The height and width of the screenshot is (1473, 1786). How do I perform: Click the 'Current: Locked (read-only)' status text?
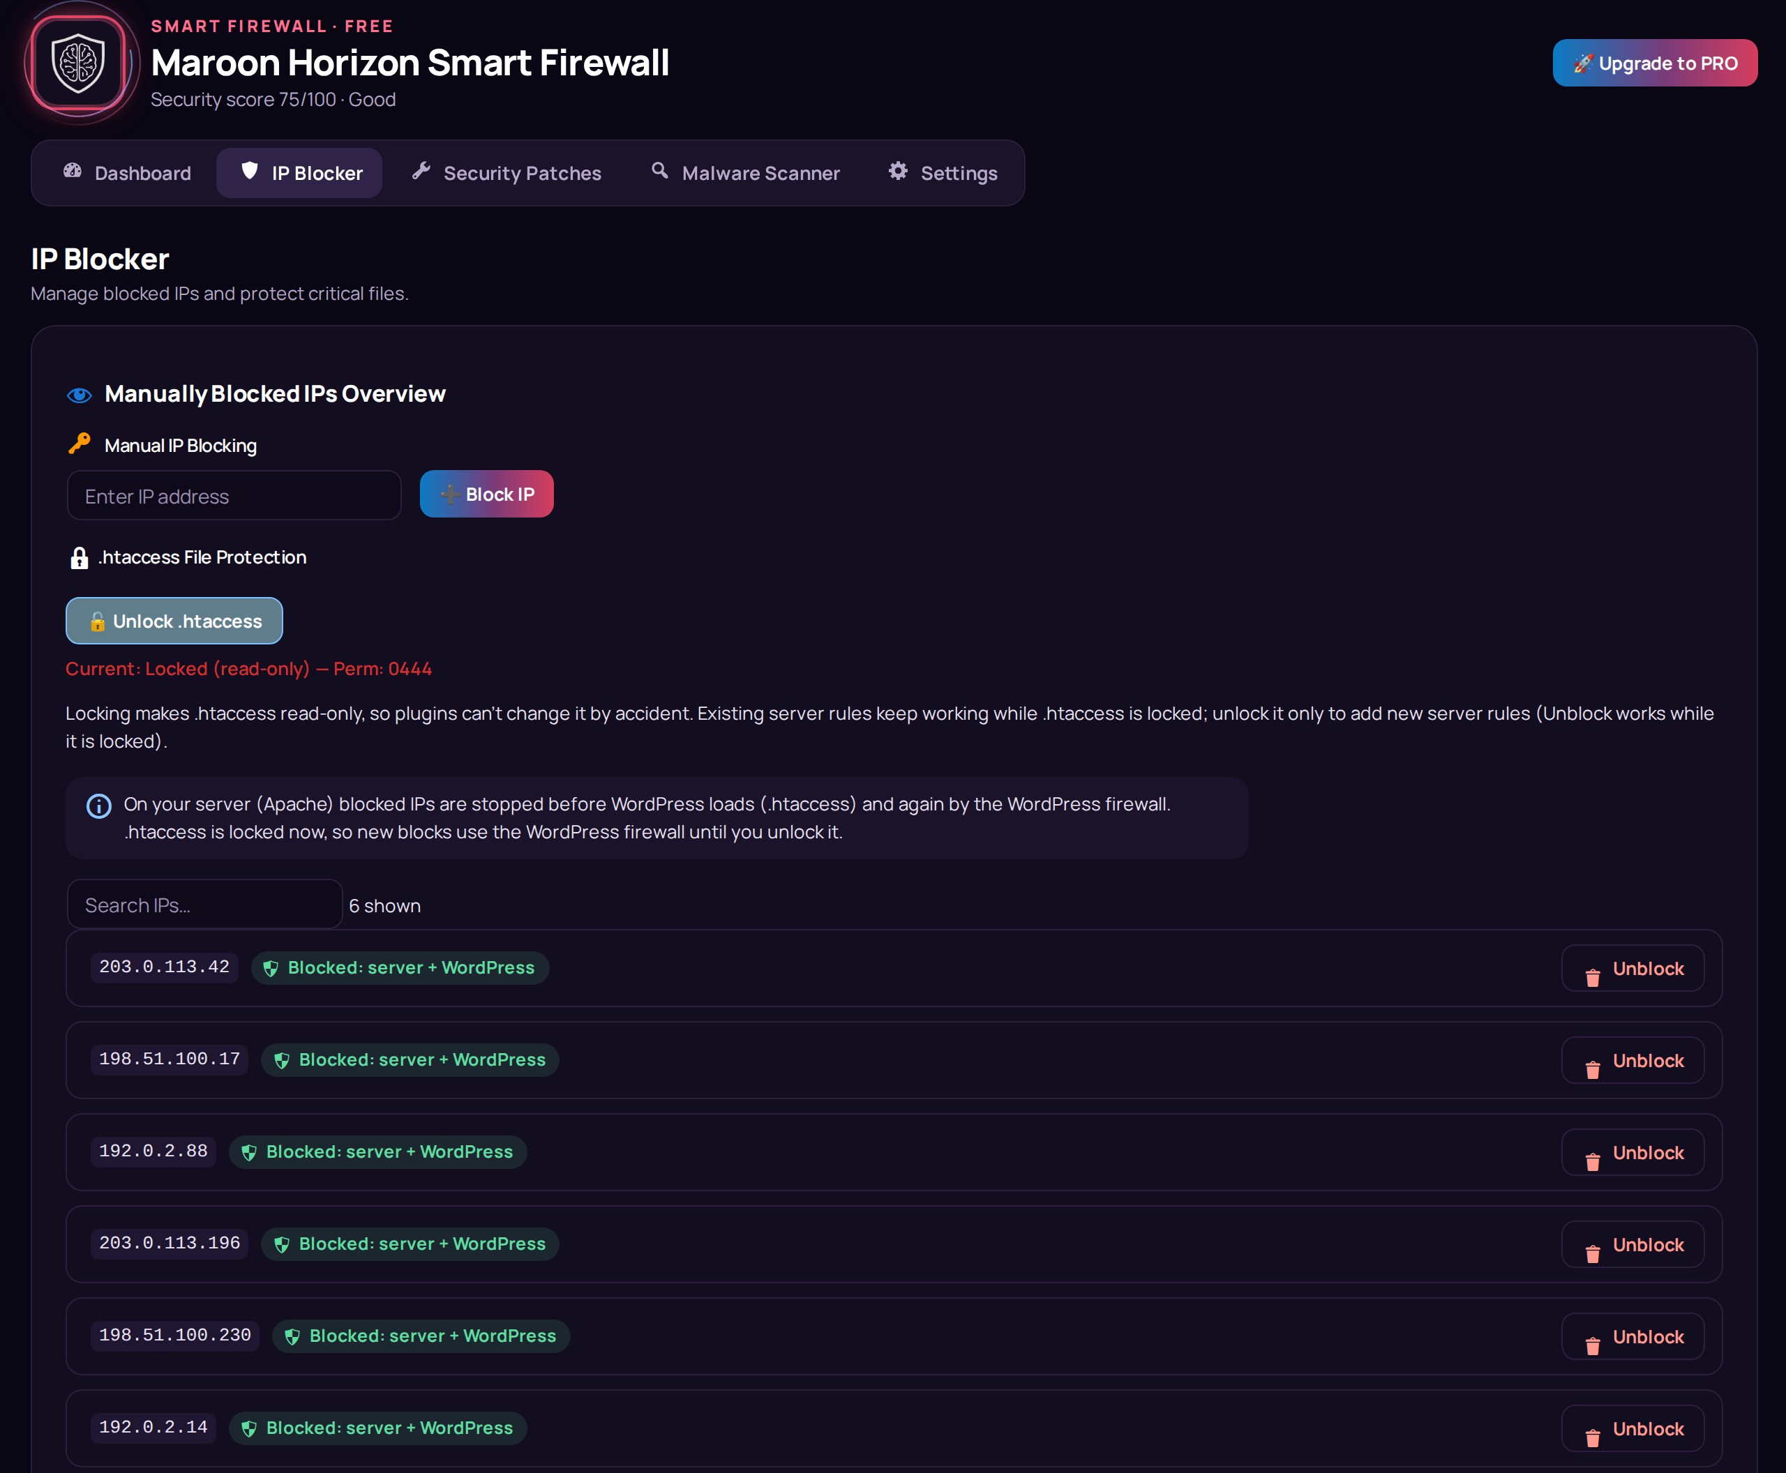pos(188,669)
